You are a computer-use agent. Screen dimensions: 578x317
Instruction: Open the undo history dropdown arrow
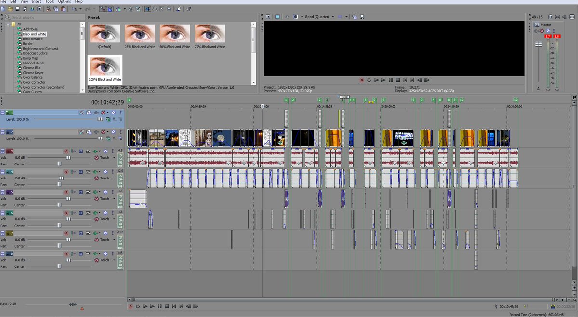80,9
